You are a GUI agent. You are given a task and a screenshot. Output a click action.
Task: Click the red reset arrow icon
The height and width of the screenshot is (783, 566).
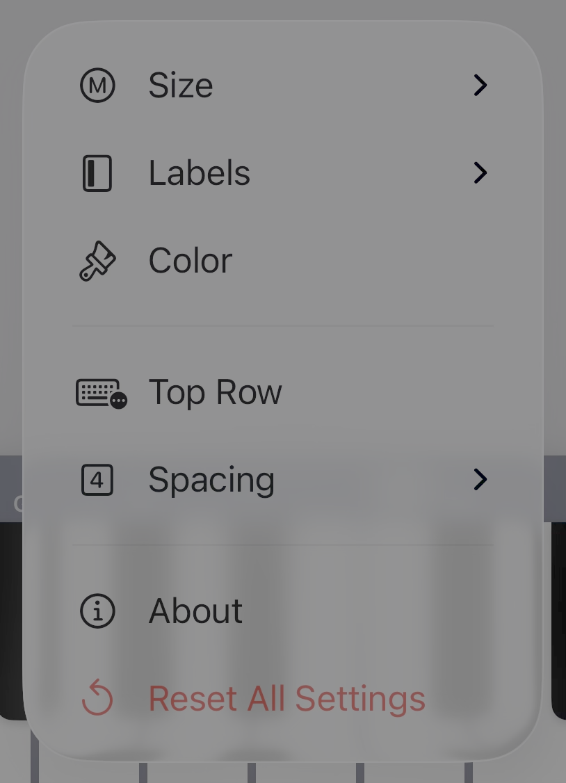pyautogui.click(x=97, y=698)
